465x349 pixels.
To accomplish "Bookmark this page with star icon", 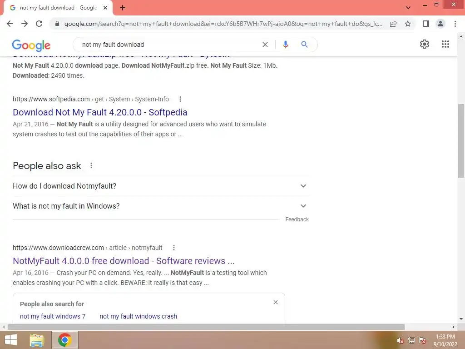I will click(x=408, y=24).
